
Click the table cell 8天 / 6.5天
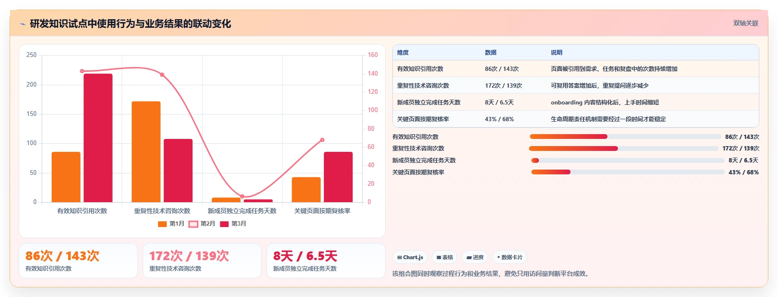[x=499, y=103]
